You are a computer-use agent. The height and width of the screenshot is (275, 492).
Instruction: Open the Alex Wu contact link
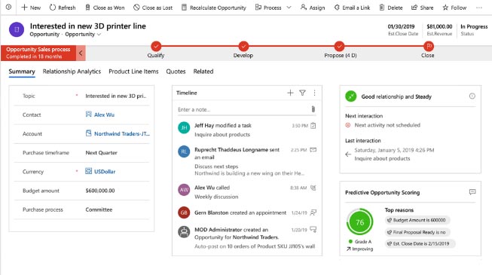pyautogui.click(x=104, y=115)
